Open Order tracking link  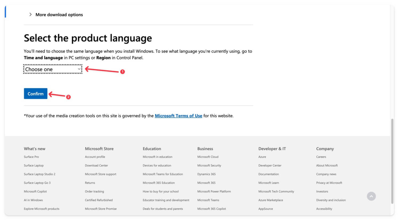click(x=94, y=192)
